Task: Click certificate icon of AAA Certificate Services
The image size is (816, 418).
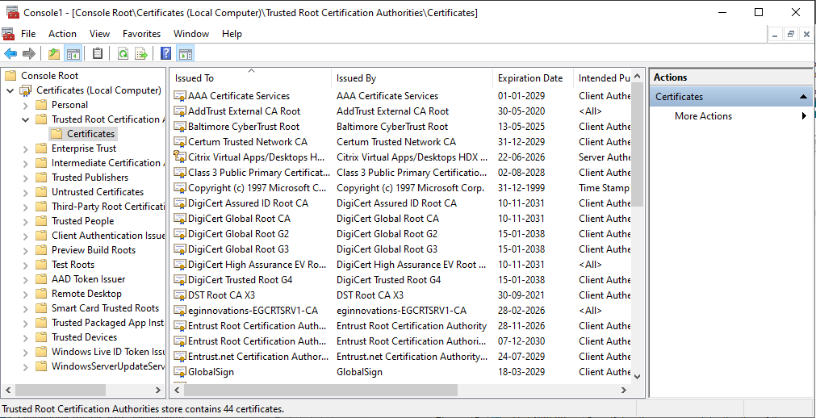Action: pyautogui.click(x=179, y=96)
